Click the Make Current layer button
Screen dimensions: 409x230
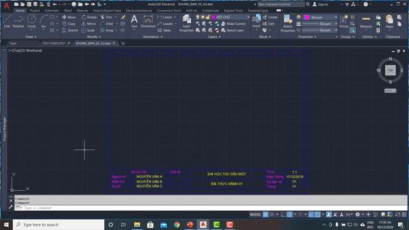click(233, 24)
